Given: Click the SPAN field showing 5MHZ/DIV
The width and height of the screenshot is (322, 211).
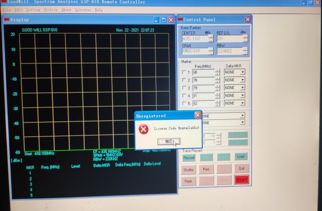Looking at the screenshot, I should tap(195, 51).
